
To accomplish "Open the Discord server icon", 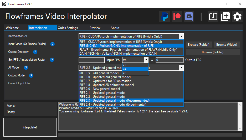I will point(189,17).
